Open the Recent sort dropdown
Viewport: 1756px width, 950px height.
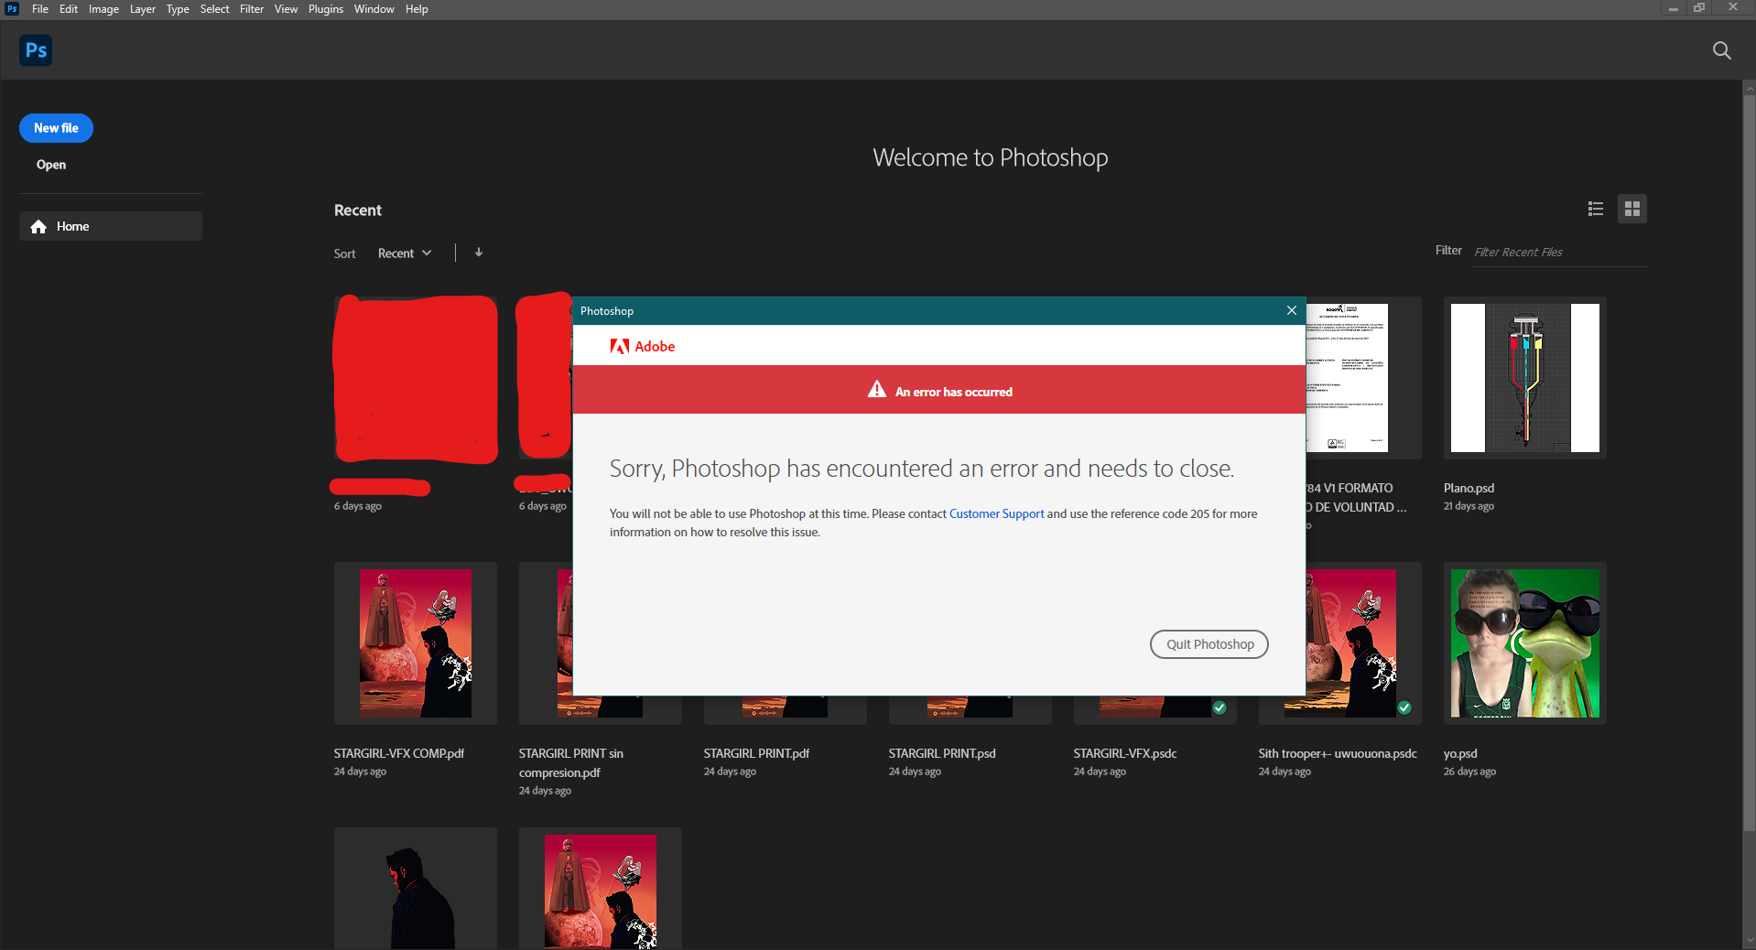[x=404, y=253]
